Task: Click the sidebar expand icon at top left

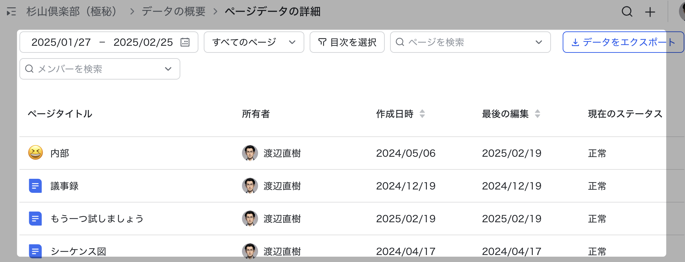Action: [11, 12]
